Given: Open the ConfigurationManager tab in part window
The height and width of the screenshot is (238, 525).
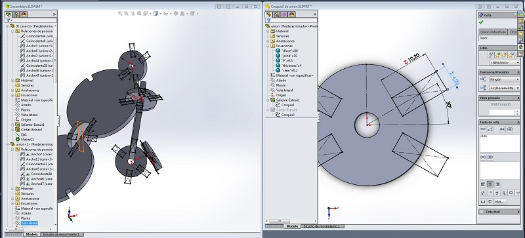Looking at the screenshot, I should coord(284,14).
